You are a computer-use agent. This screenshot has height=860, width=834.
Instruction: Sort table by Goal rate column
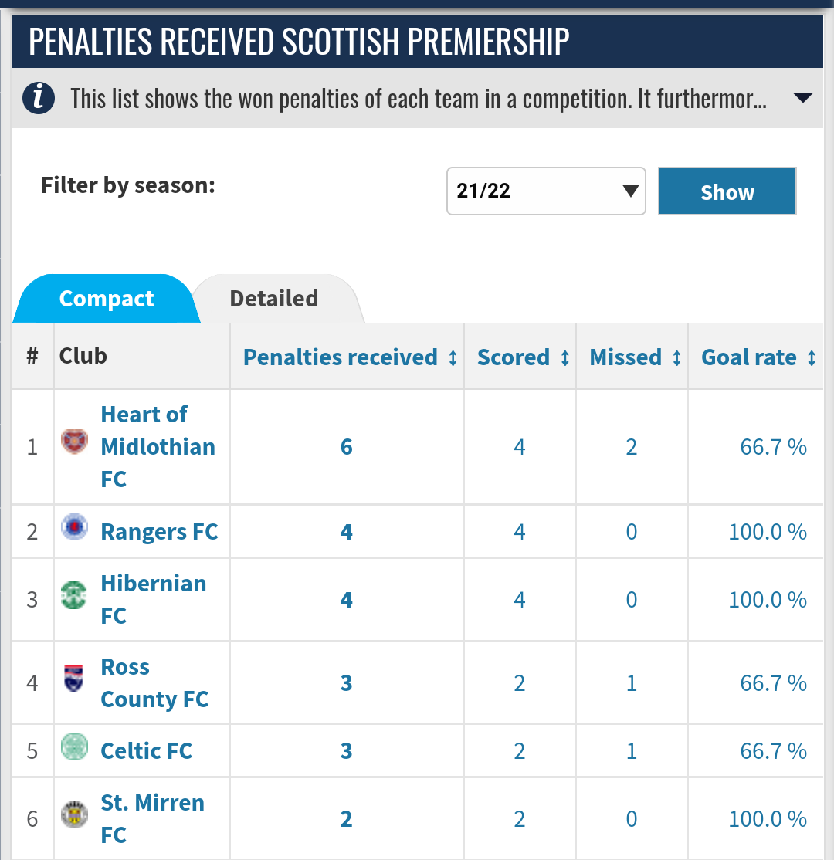tap(811, 358)
